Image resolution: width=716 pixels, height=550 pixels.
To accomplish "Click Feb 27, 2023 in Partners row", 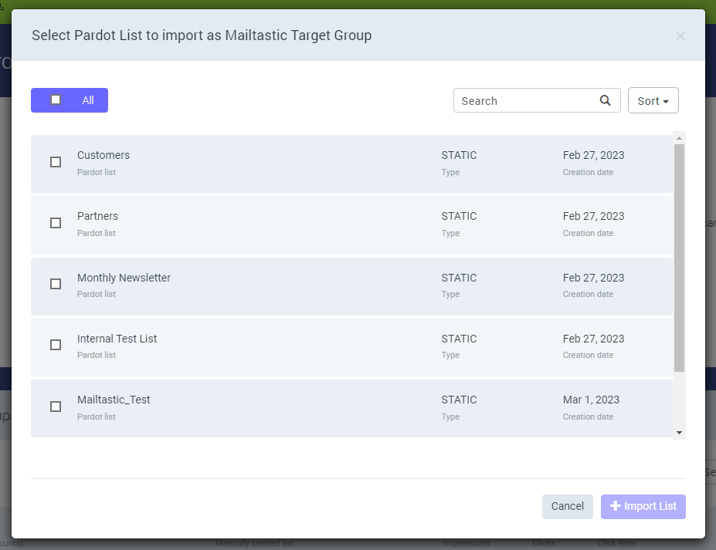I will point(593,216).
